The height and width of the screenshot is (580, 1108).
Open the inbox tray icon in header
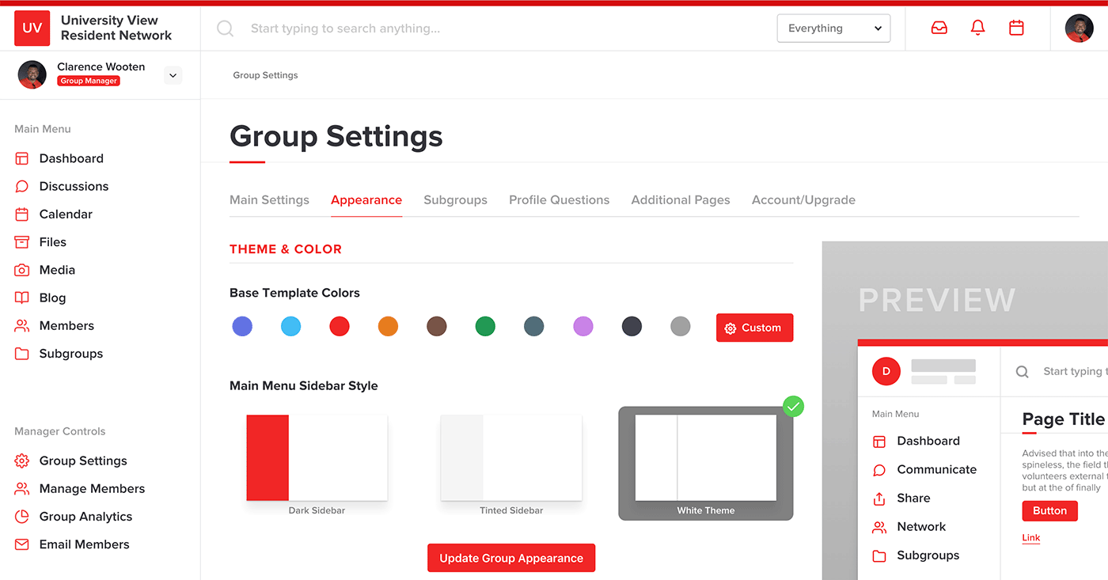(x=939, y=28)
